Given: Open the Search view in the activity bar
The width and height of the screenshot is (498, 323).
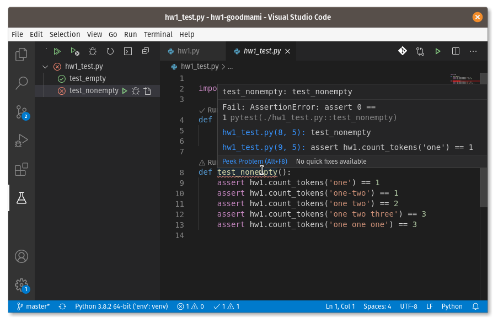Looking at the screenshot, I should [x=21, y=83].
